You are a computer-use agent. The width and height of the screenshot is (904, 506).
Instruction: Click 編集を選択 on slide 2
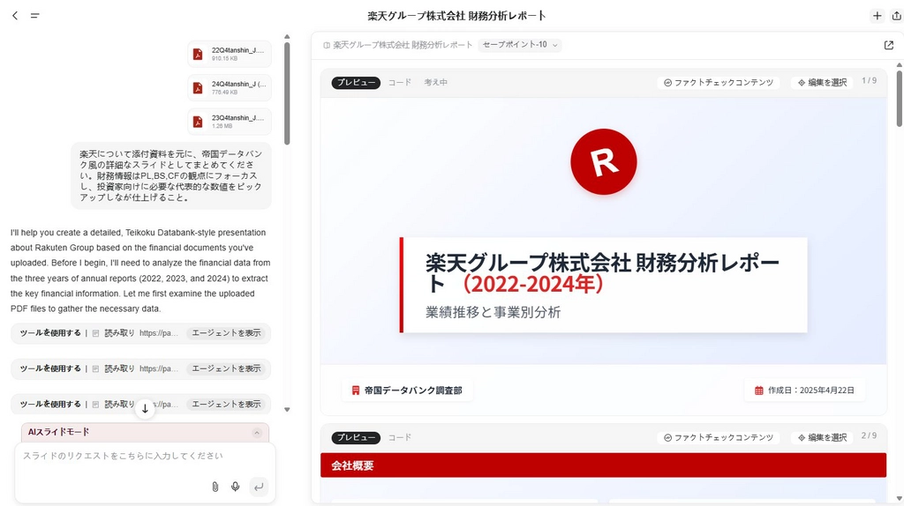(822, 437)
